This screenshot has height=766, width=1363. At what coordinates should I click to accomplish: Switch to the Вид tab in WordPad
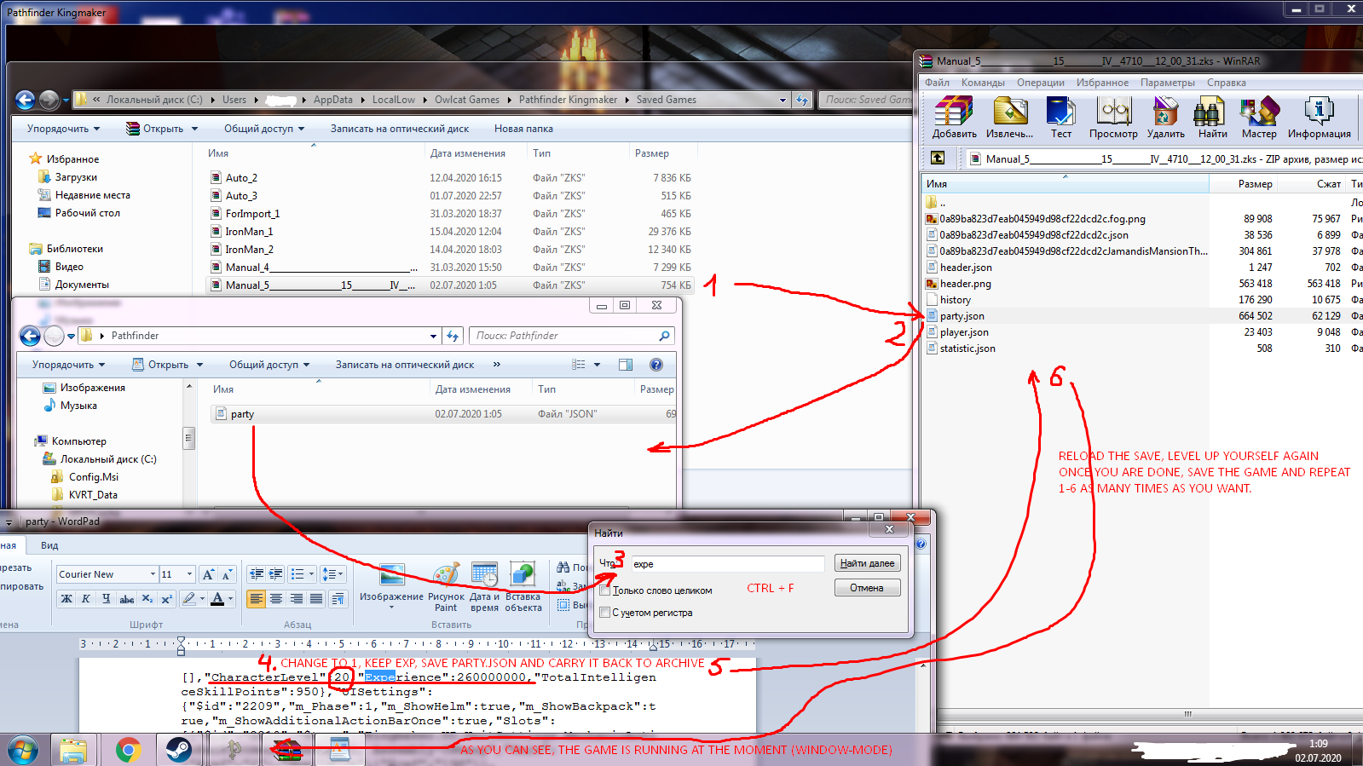click(49, 545)
